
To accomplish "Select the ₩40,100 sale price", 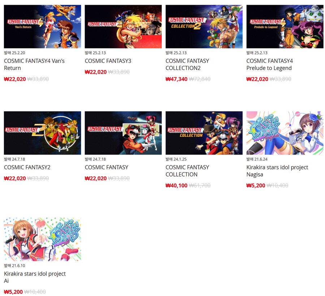I will tap(176, 186).
